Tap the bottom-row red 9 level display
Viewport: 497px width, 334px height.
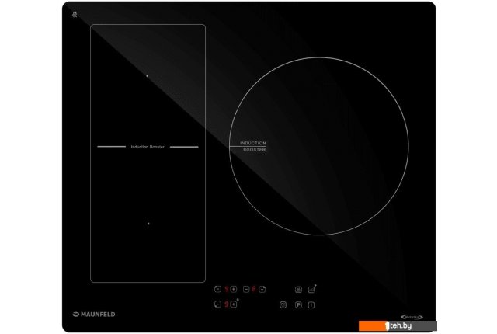pos(226,304)
